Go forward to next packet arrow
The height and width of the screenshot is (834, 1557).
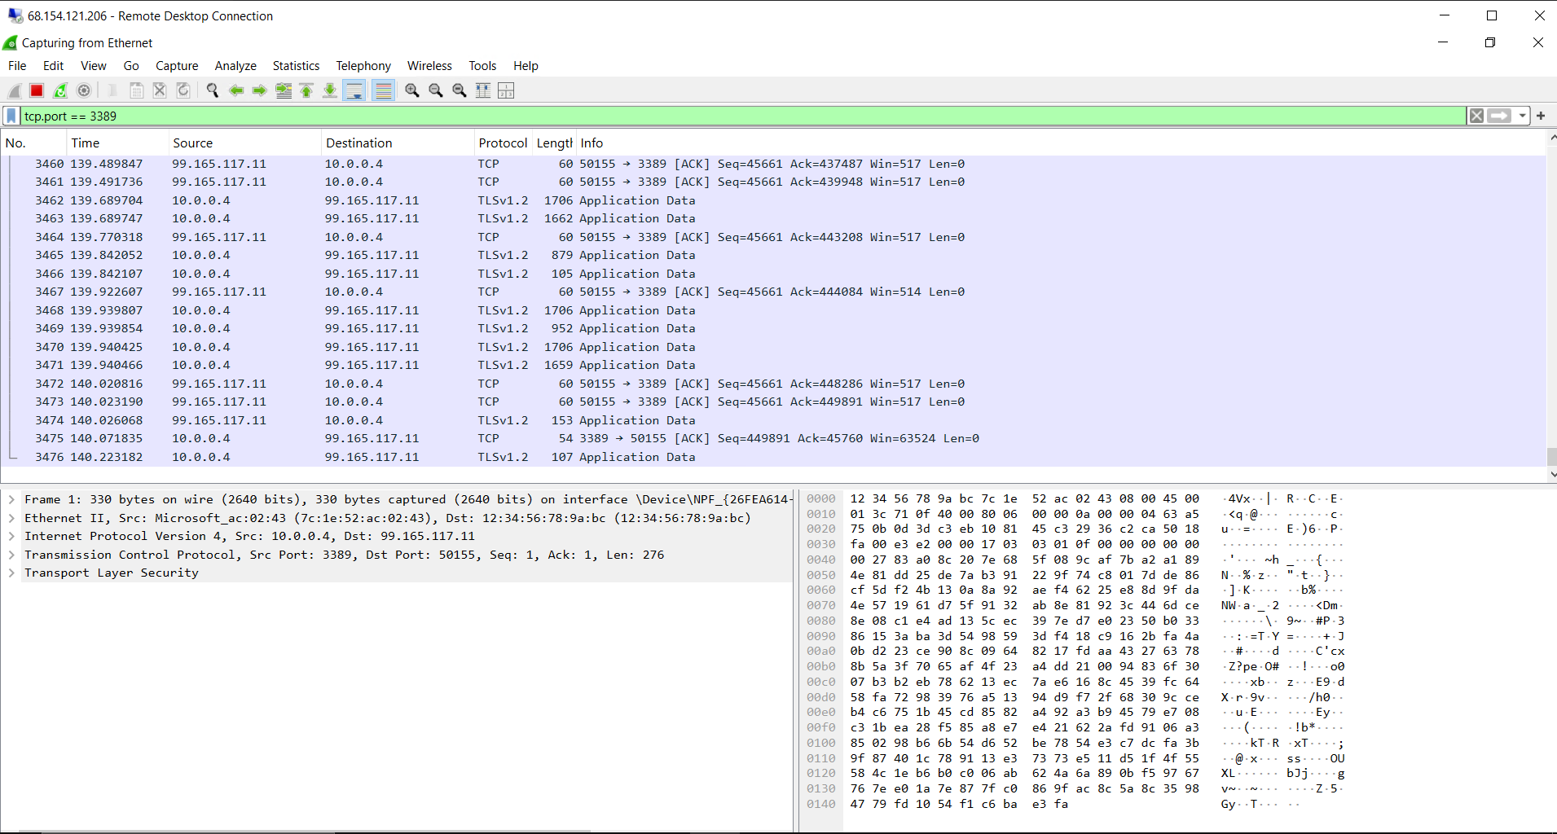pos(260,90)
